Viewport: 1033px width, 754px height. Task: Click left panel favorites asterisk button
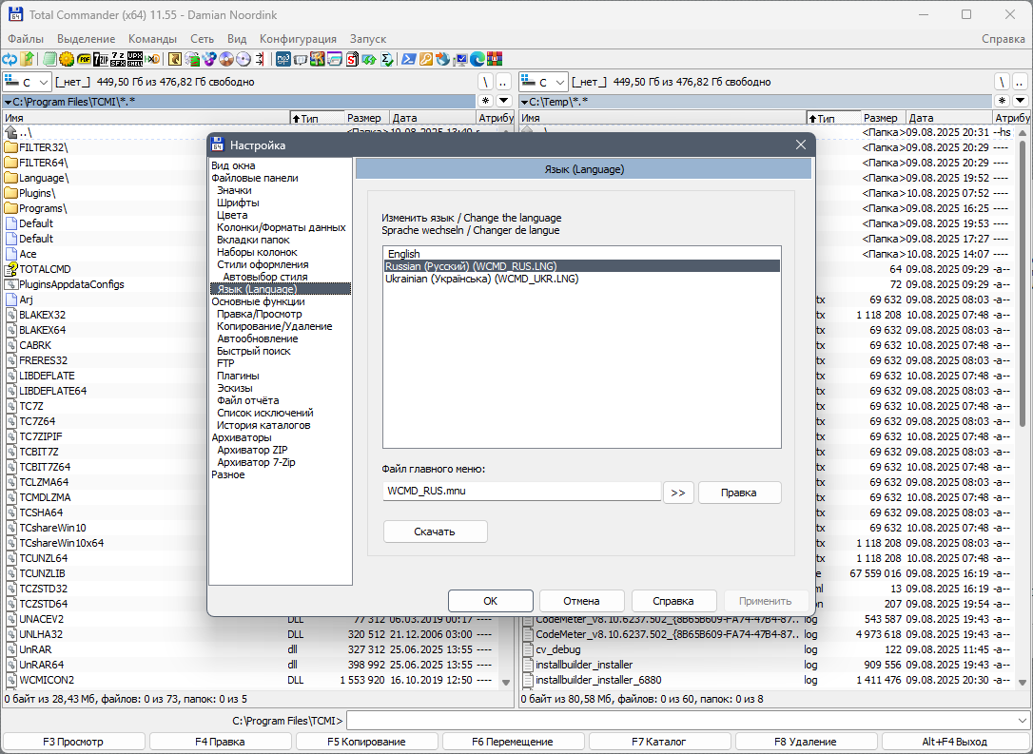(485, 101)
